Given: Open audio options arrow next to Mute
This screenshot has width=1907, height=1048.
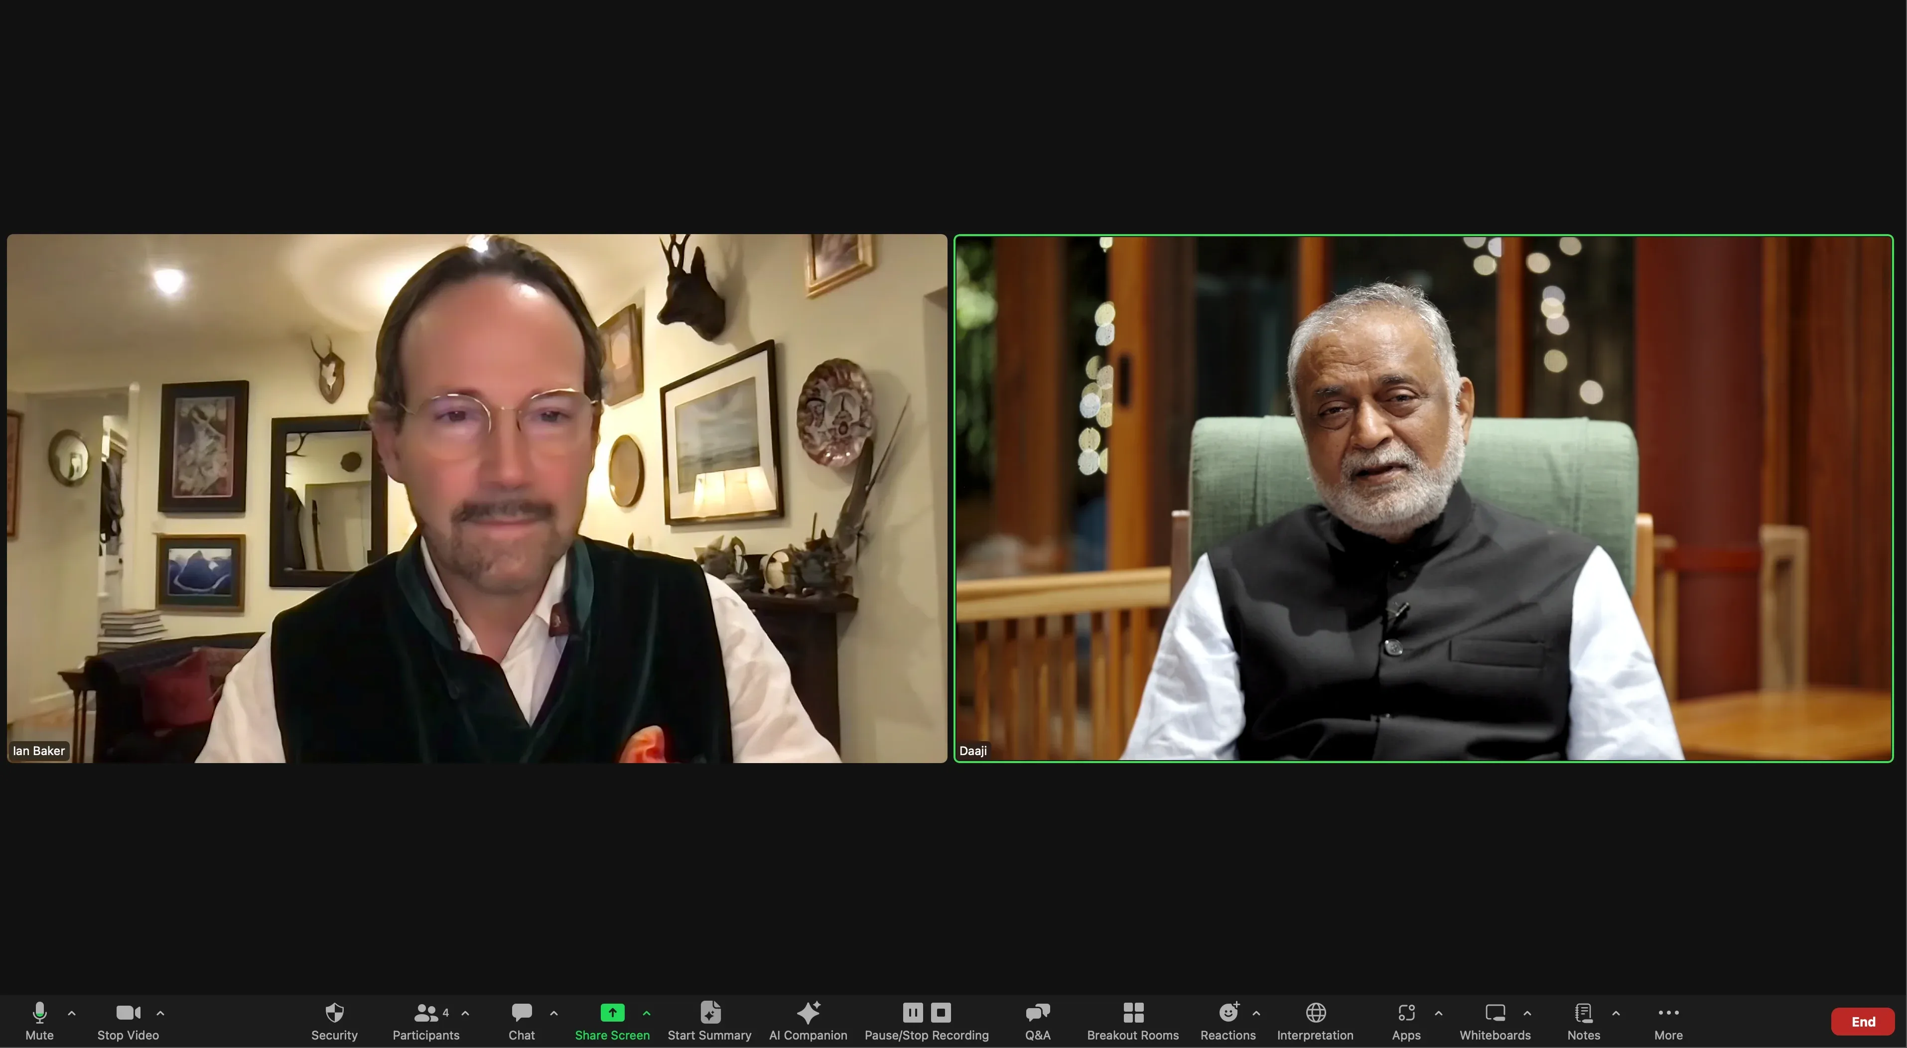Looking at the screenshot, I should click(x=72, y=1013).
